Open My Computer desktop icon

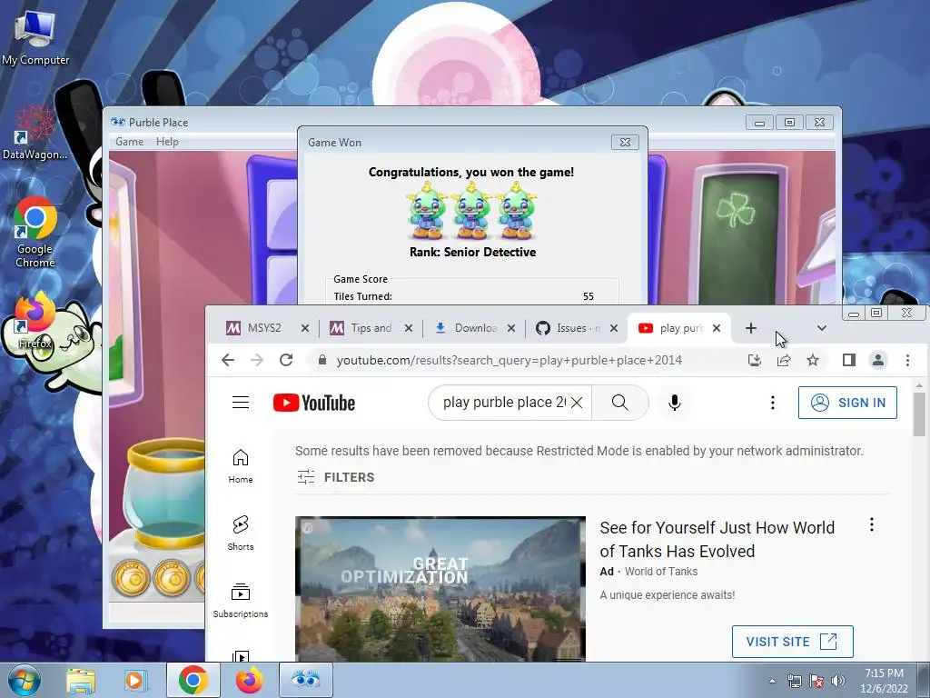tap(35, 38)
